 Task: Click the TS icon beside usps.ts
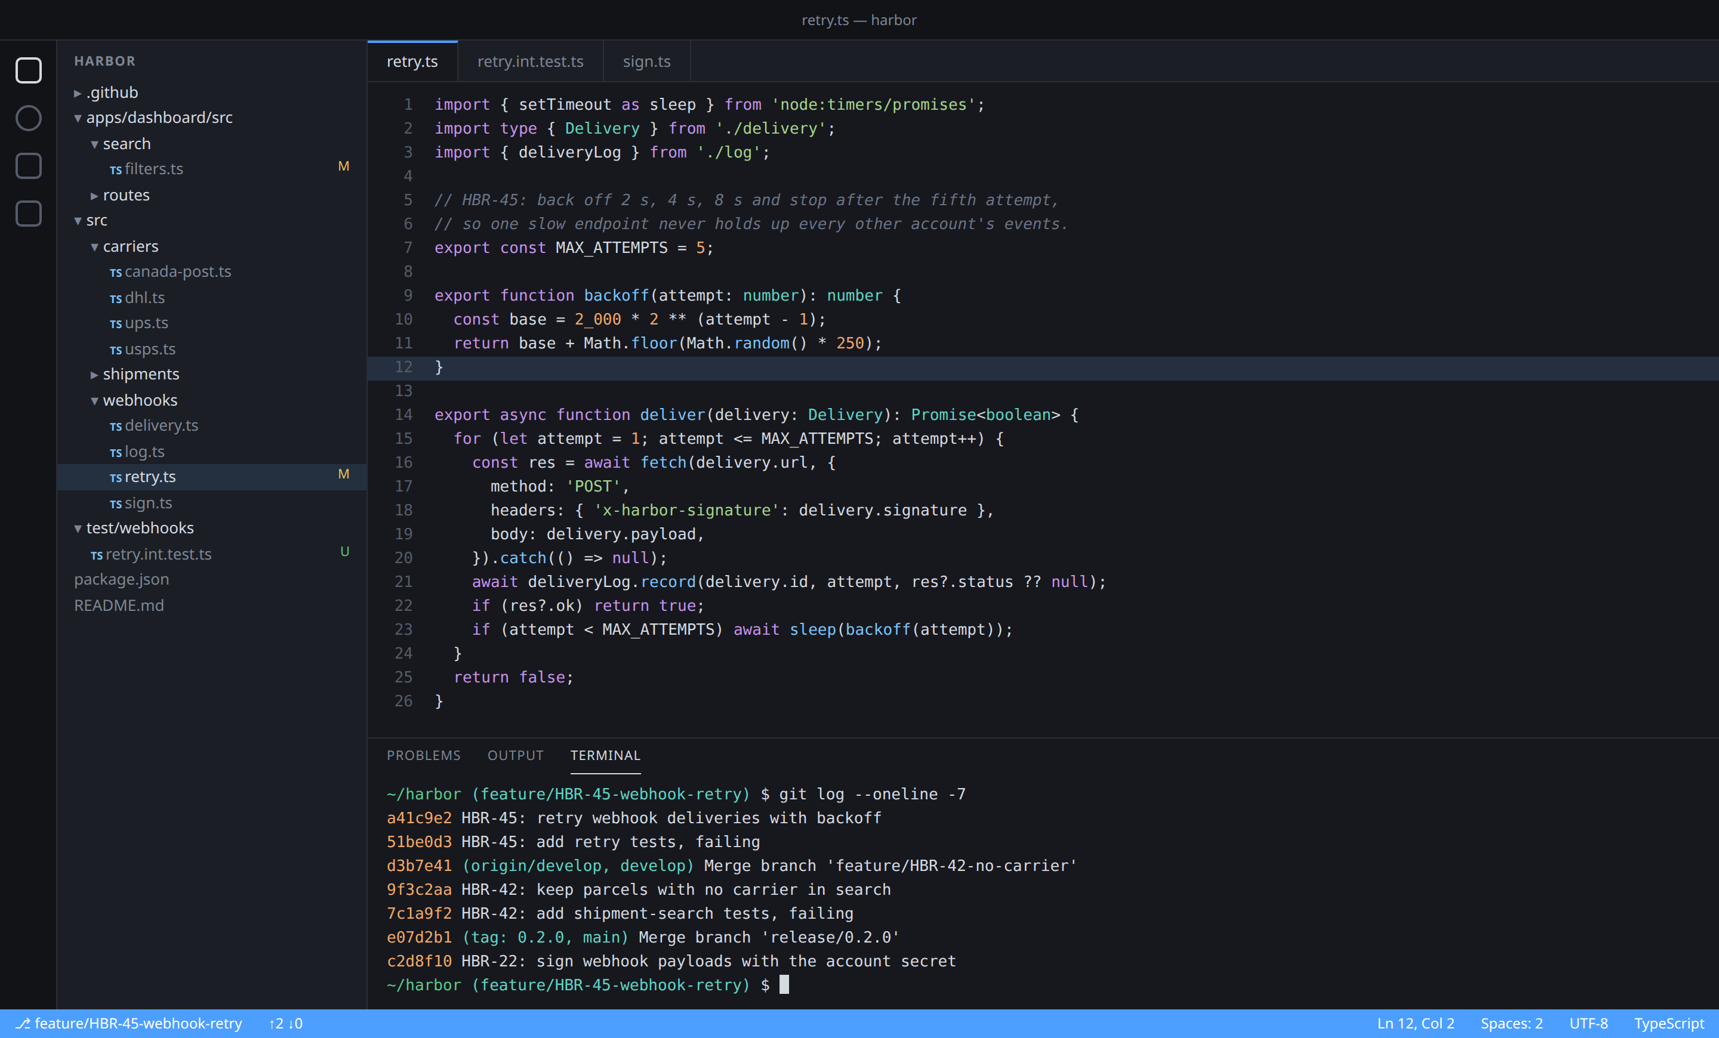point(116,350)
